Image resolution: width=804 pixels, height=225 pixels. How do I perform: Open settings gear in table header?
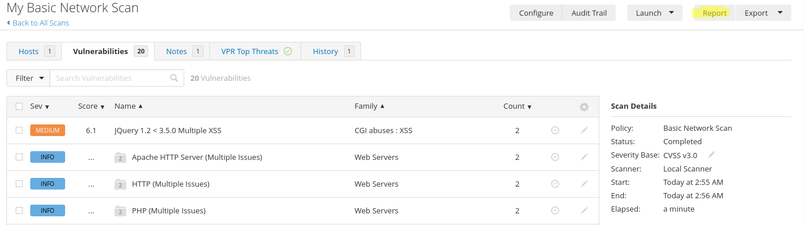584,107
